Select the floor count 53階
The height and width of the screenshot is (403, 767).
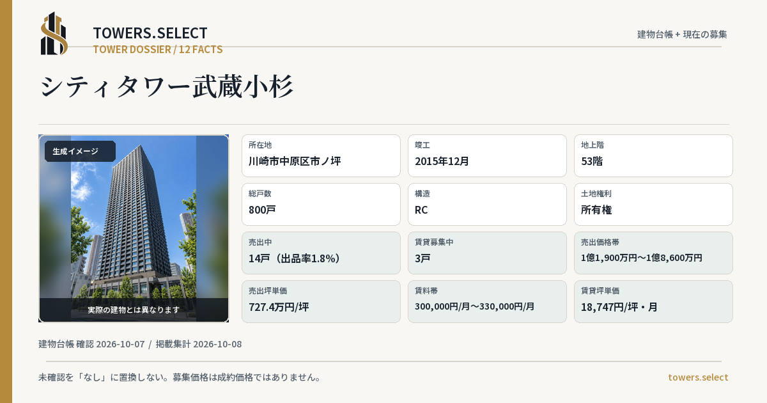pyautogui.click(x=592, y=161)
